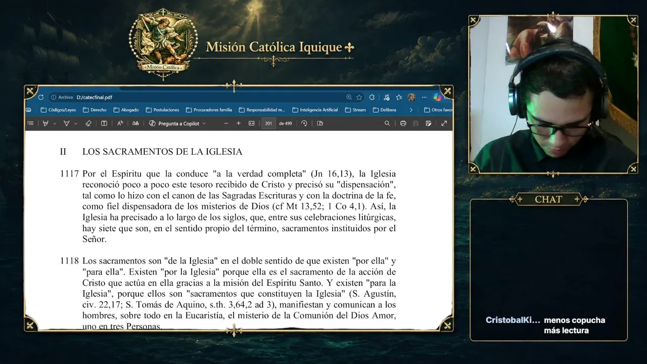Expand the bookmarks bar overflow chevron
The width and height of the screenshot is (647, 364).
point(411,110)
